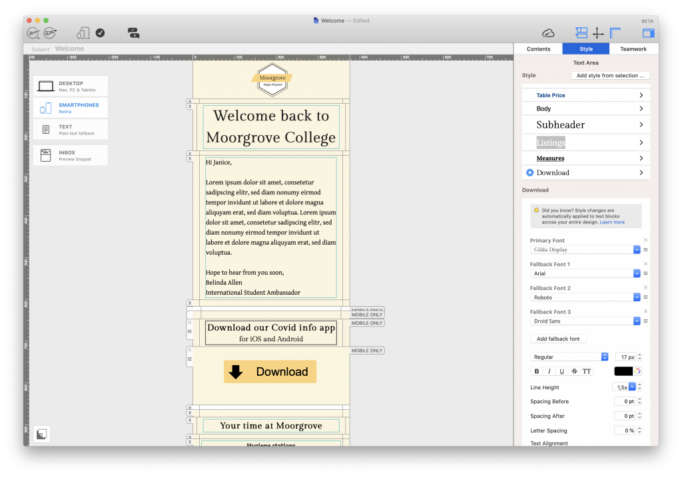Open the Fallback Font 2 Roboto dropdown
The image size is (682, 477).
585,297
